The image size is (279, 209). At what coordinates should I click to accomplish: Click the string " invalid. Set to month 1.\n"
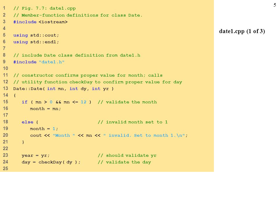pyautogui.click(x=144, y=136)
